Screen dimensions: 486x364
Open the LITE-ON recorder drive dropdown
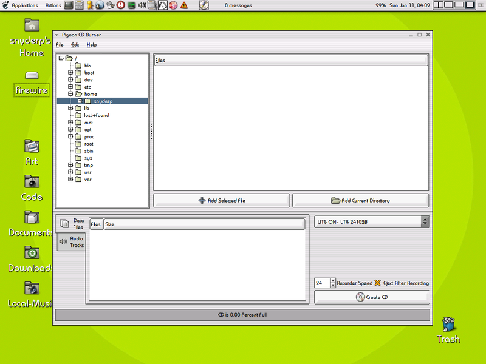point(372,221)
